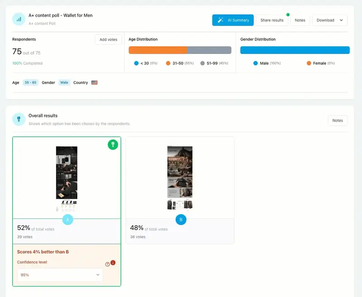Screen dimensions: 362x297
Task: Click 'A+ content Poll' subtitle text
Action: [42, 24]
